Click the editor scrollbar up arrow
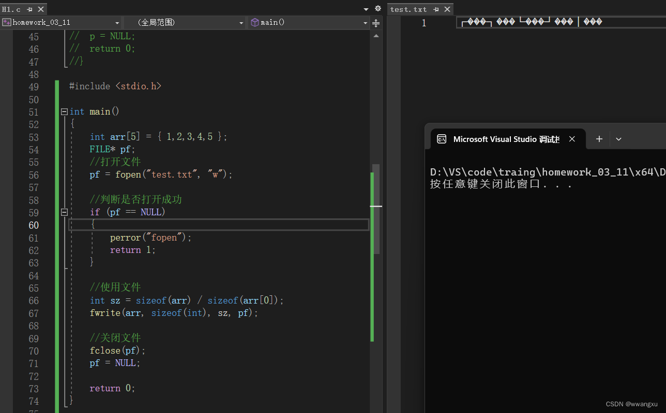This screenshot has width=666, height=413. (x=376, y=36)
